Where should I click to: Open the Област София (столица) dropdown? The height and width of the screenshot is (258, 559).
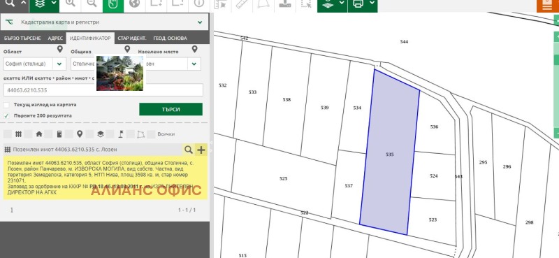pyautogui.click(x=34, y=64)
